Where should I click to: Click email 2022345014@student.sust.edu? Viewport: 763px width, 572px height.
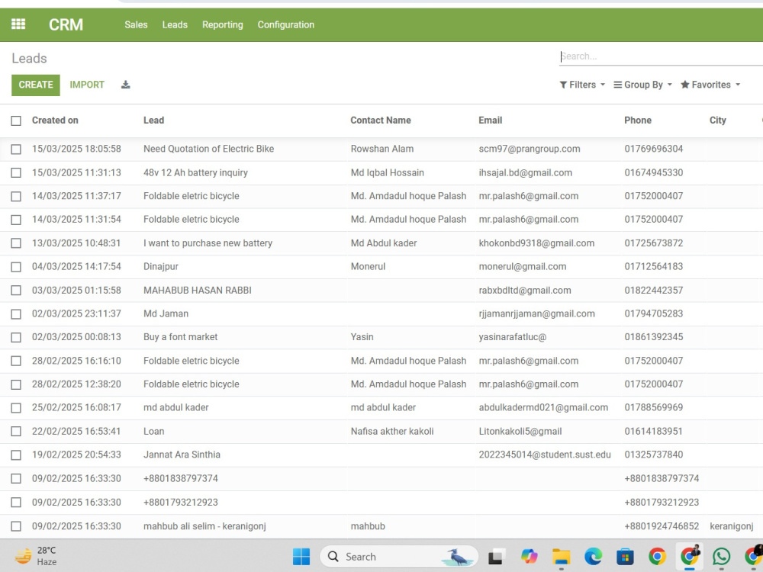545,455
